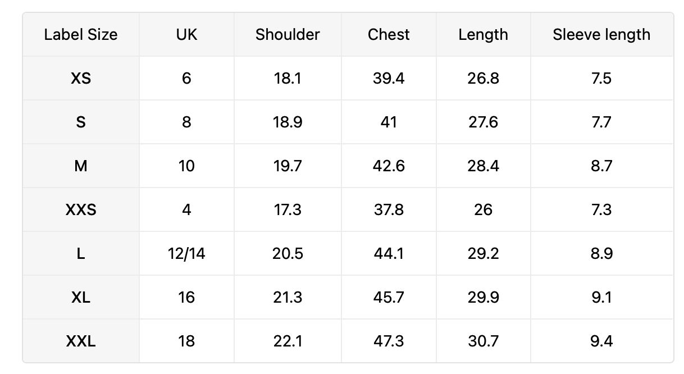Click the Length column header
Screen dimensions: 684x374
[x=483, y=34]
